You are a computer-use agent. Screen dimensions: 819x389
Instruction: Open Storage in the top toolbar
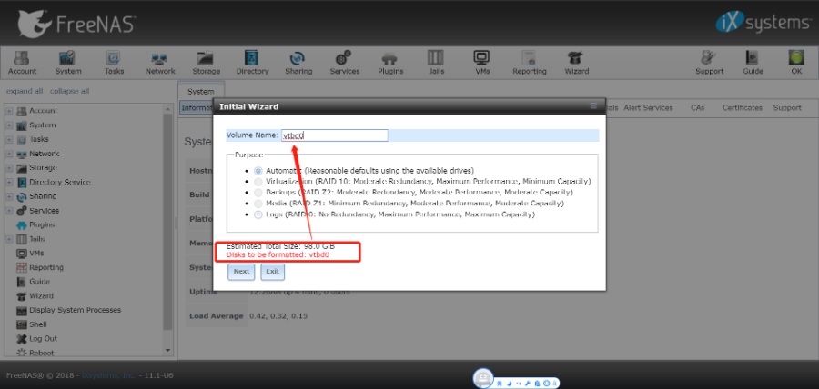click(x=206, y=63)
